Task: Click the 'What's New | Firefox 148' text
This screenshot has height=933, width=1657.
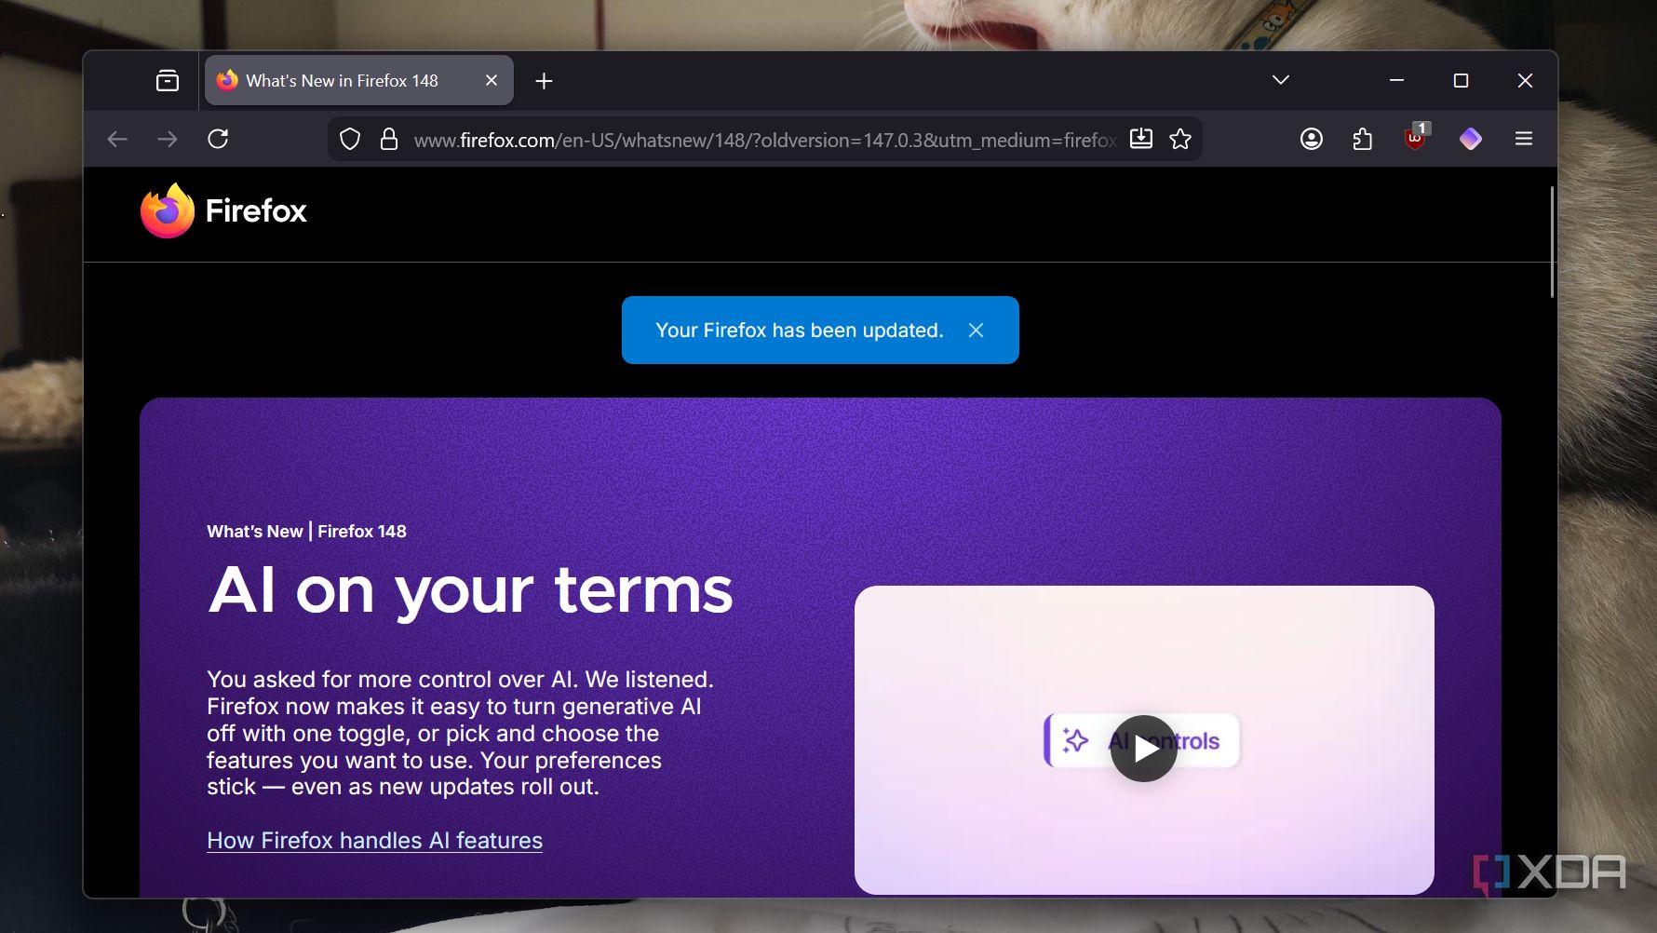Action: tap(306, 532)
